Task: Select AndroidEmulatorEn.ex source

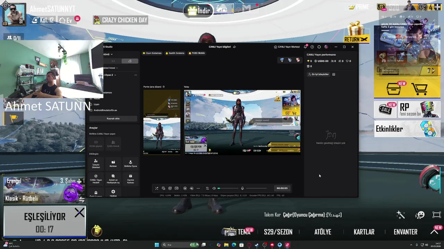Action: coord(105,110)
